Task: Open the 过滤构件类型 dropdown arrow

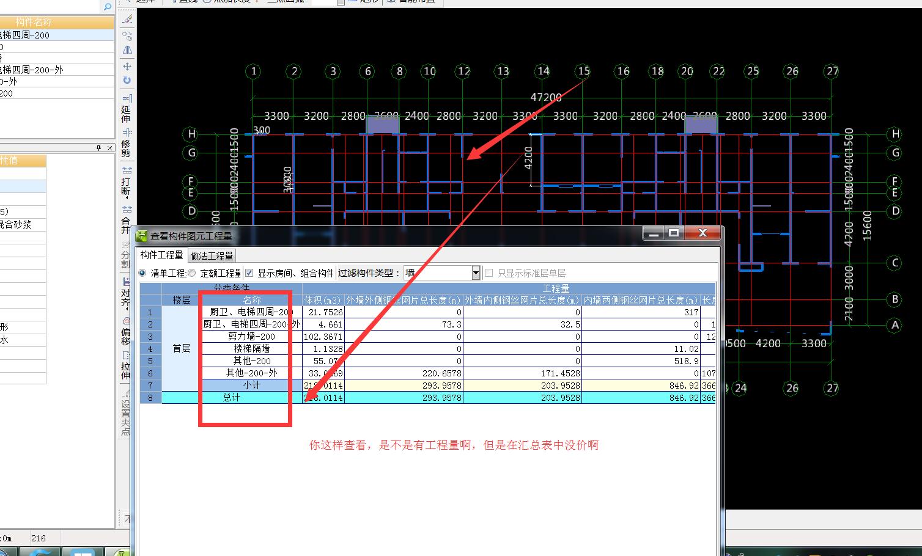Action: (476, 273)
